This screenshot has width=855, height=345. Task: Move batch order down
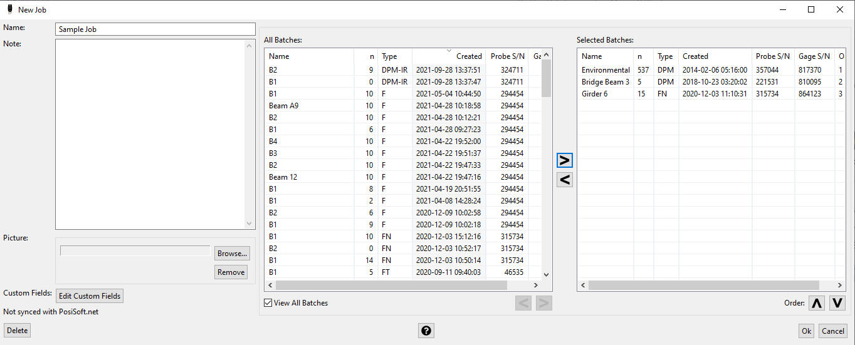[x=837, y=303]
